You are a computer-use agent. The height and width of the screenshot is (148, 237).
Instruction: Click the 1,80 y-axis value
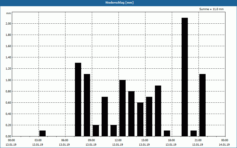[8, 35]
